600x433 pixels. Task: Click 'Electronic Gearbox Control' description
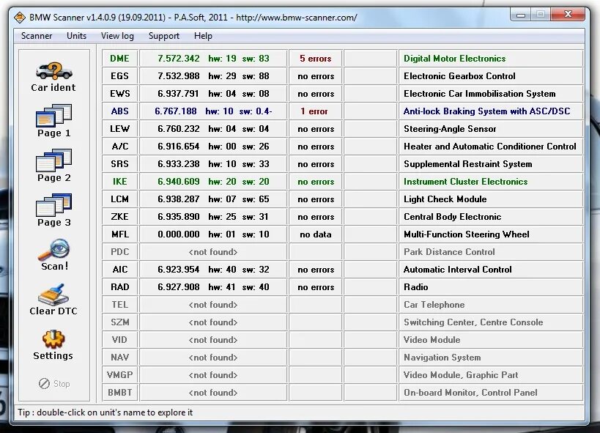(459, 75)
